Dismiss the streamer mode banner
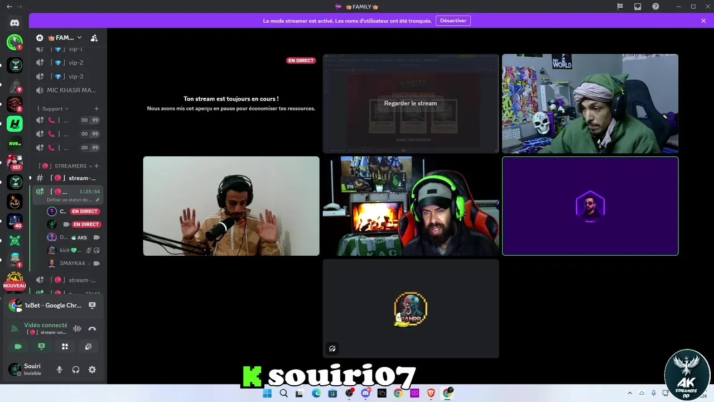This screenshot has width=714, height=402. pos(703,21)
